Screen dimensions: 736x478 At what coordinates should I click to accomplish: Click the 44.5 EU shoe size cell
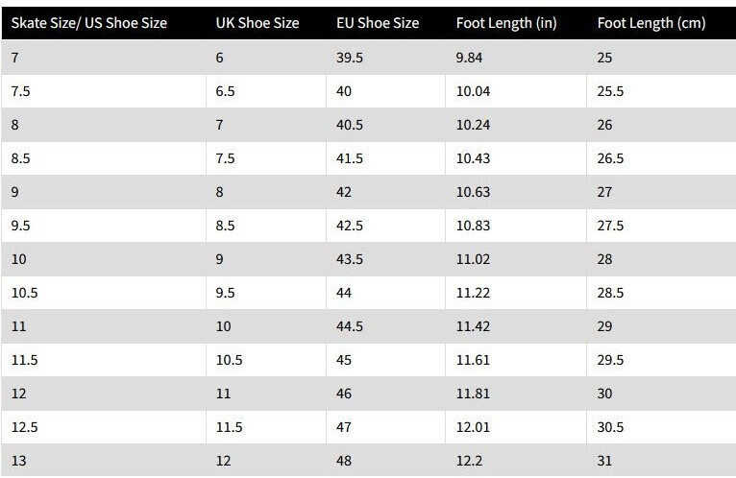point(353,326)
